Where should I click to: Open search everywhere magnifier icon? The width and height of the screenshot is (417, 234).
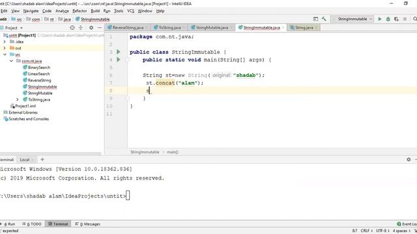(415, 19)
